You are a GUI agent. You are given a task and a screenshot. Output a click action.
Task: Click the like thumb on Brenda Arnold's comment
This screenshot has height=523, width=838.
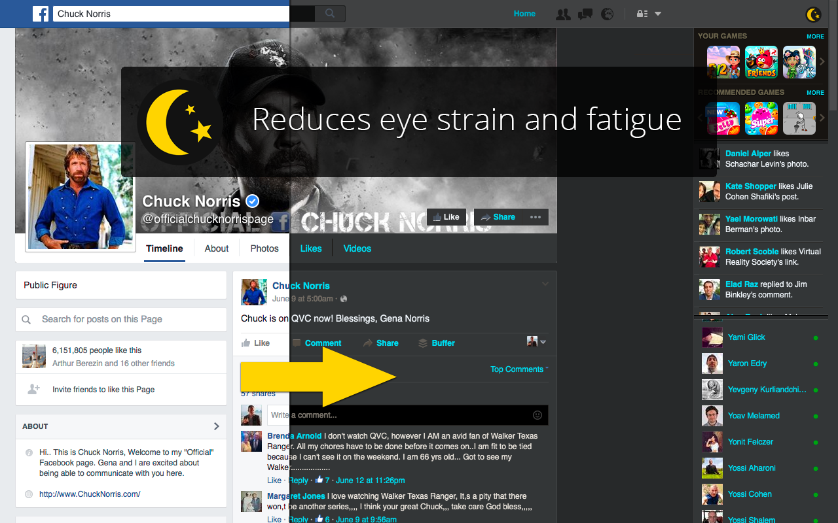tap(319, 480)
